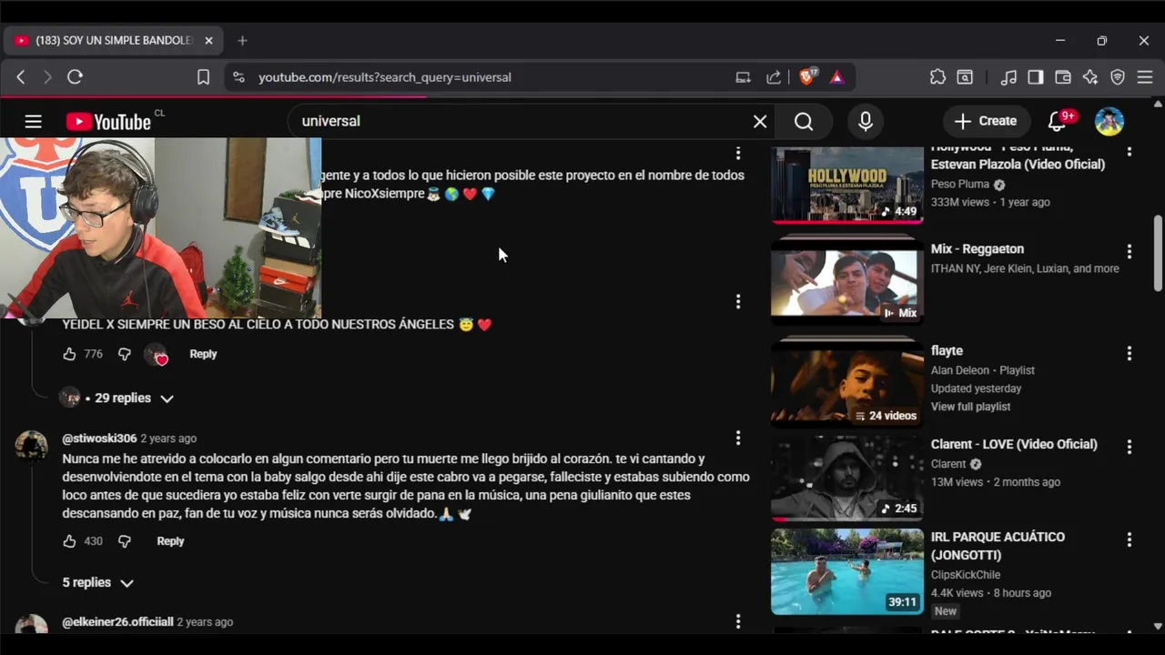Viewport: 1165px width, 655px height.
Task: Open options menu for @stiwoski306 comment
Action: click(738, 438)
